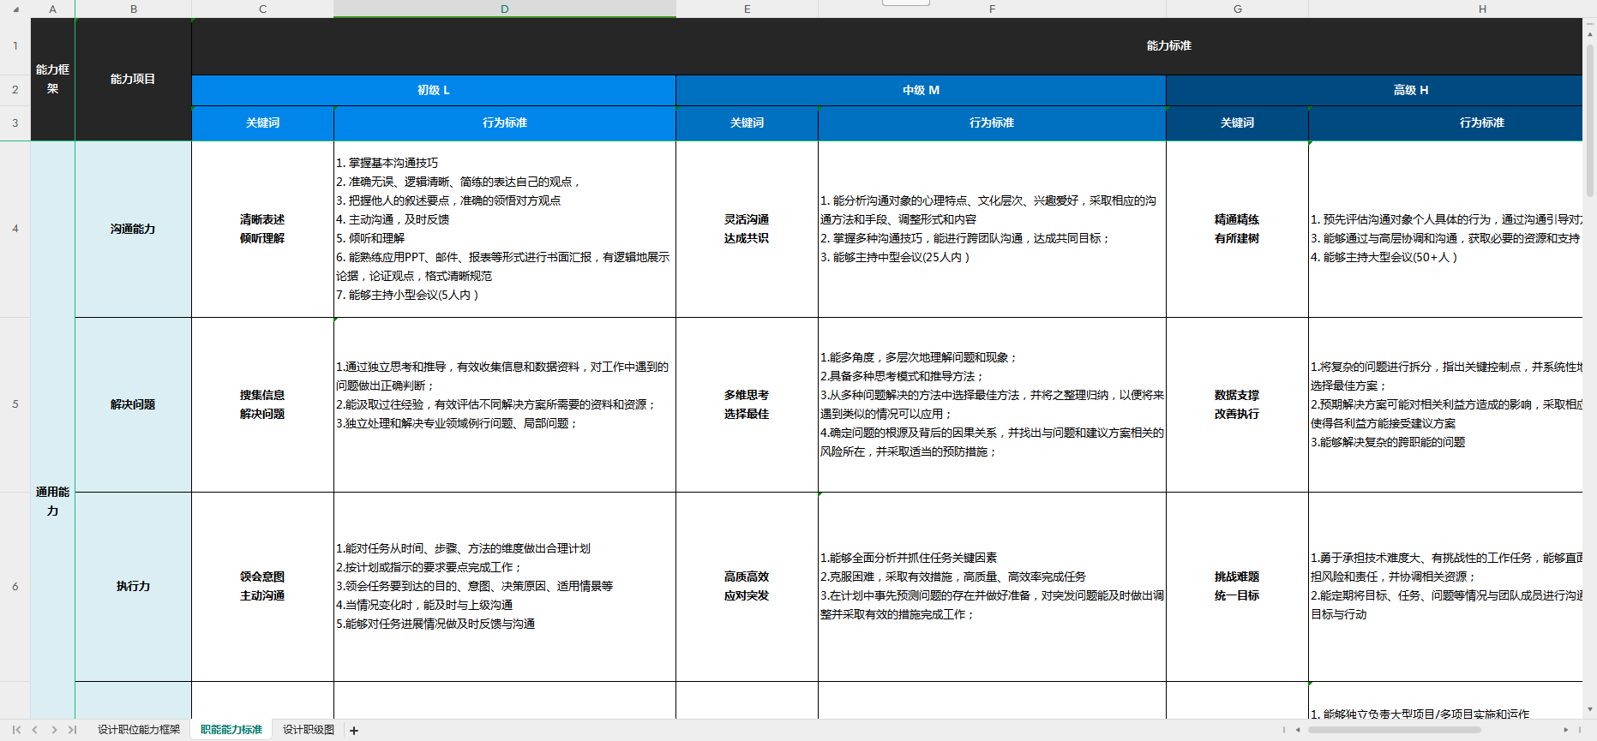Click the 能力项目 header cell
The height and width of the screenshot is (741, 1597).
(x=134, y=79)
